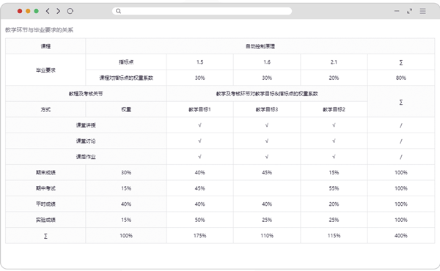This screenshot has width=440, height=271.
Task: Select the 1.5 indicator point cell
Action: (199, 62)
